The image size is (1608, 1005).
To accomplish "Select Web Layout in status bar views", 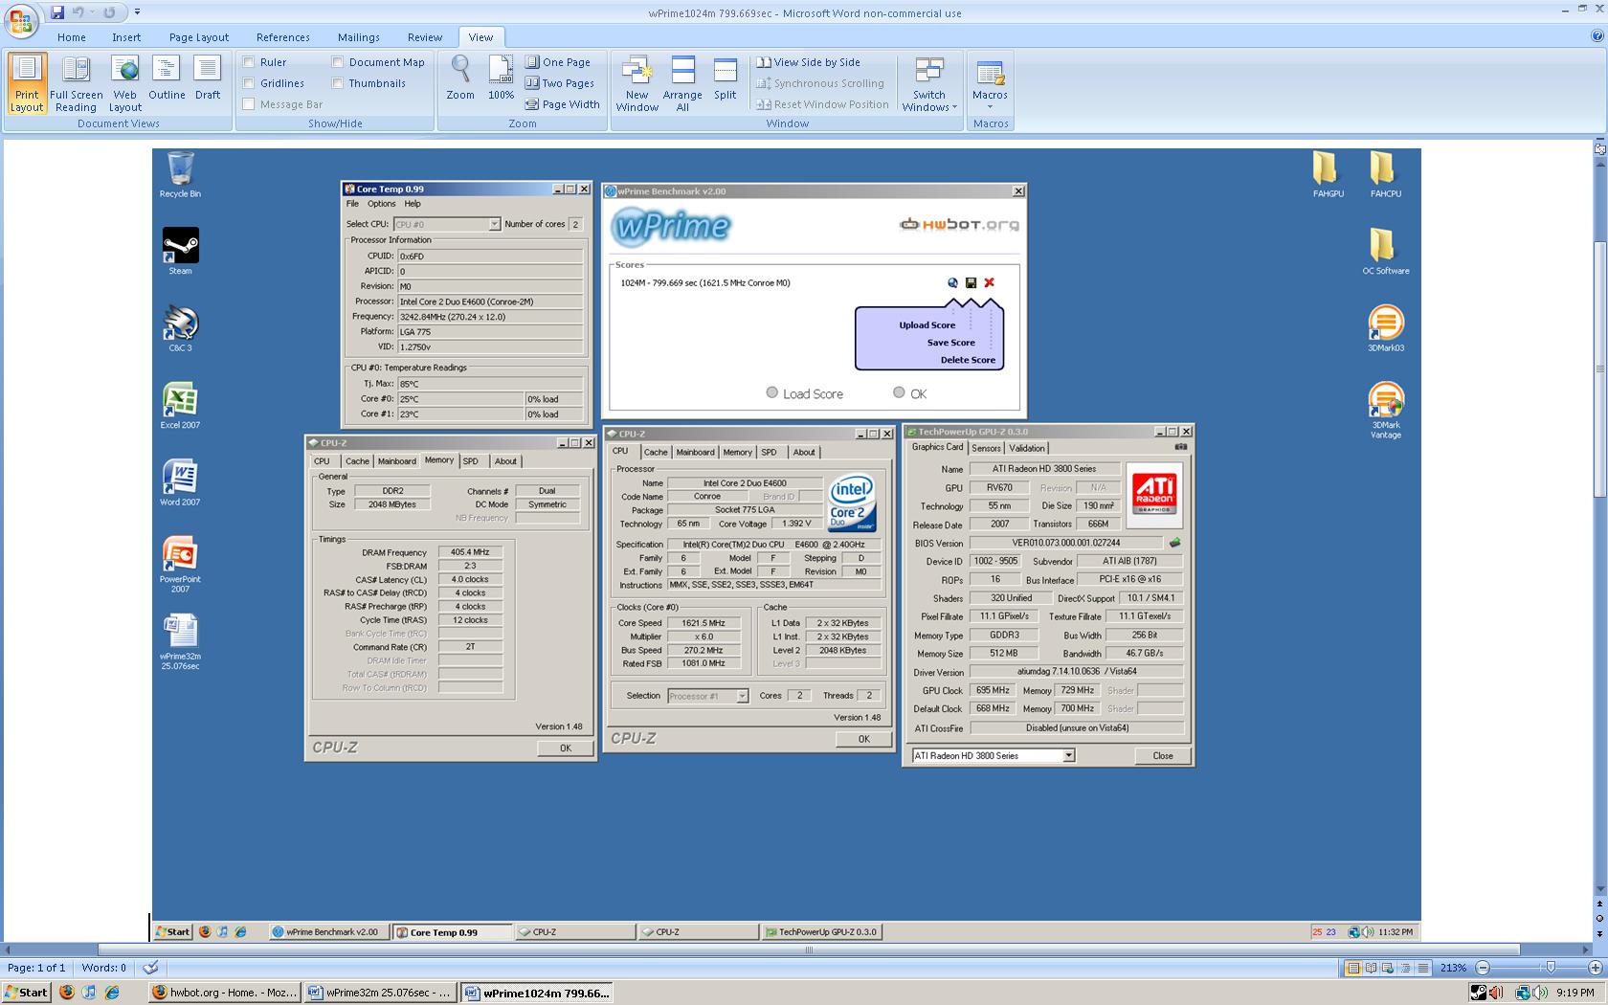I will 1389,968.
